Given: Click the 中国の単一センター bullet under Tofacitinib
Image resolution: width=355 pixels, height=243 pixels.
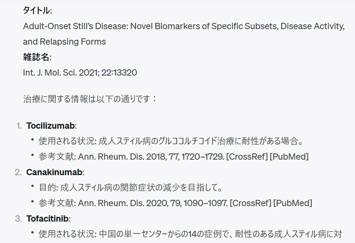Looking at the screenshot, I should click(x=190, y=234).
